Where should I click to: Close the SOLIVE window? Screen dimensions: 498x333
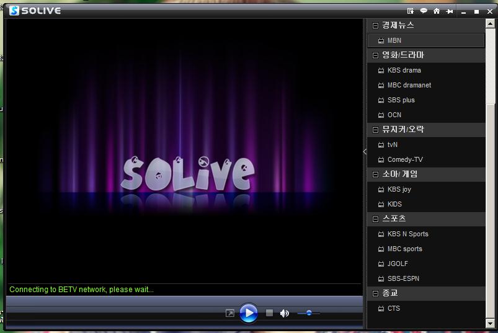490,12
